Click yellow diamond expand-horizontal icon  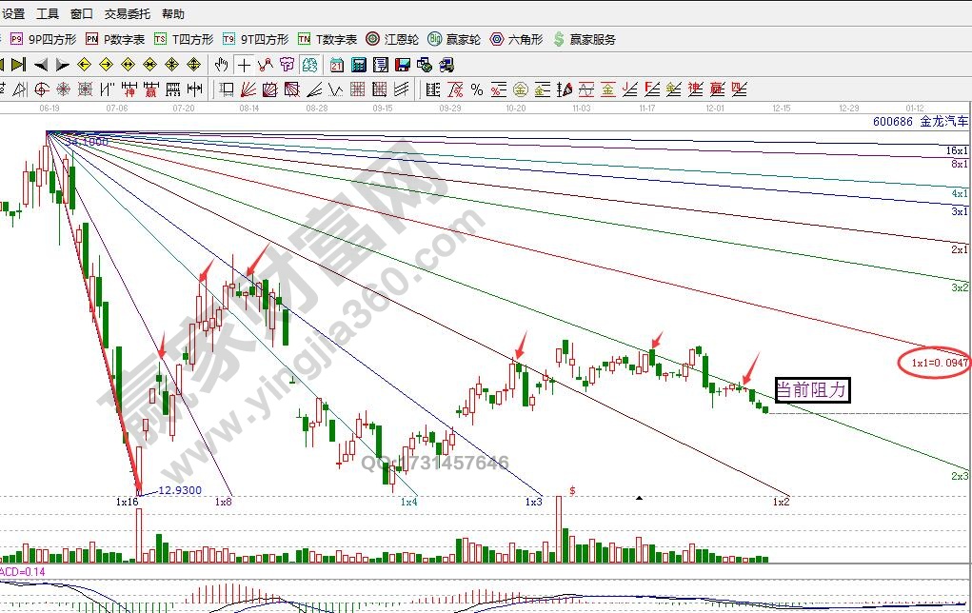pos(128,65)
